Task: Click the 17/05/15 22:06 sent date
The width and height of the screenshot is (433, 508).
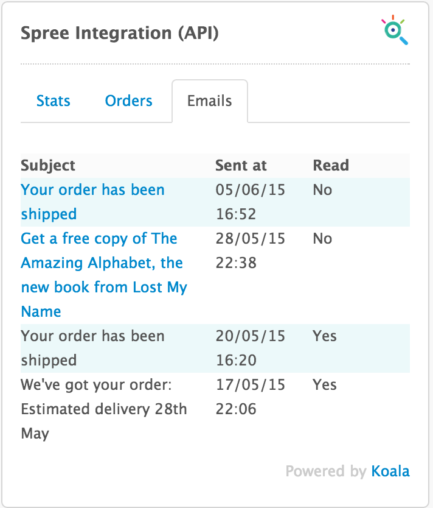Action: click(x=250, y=397)
